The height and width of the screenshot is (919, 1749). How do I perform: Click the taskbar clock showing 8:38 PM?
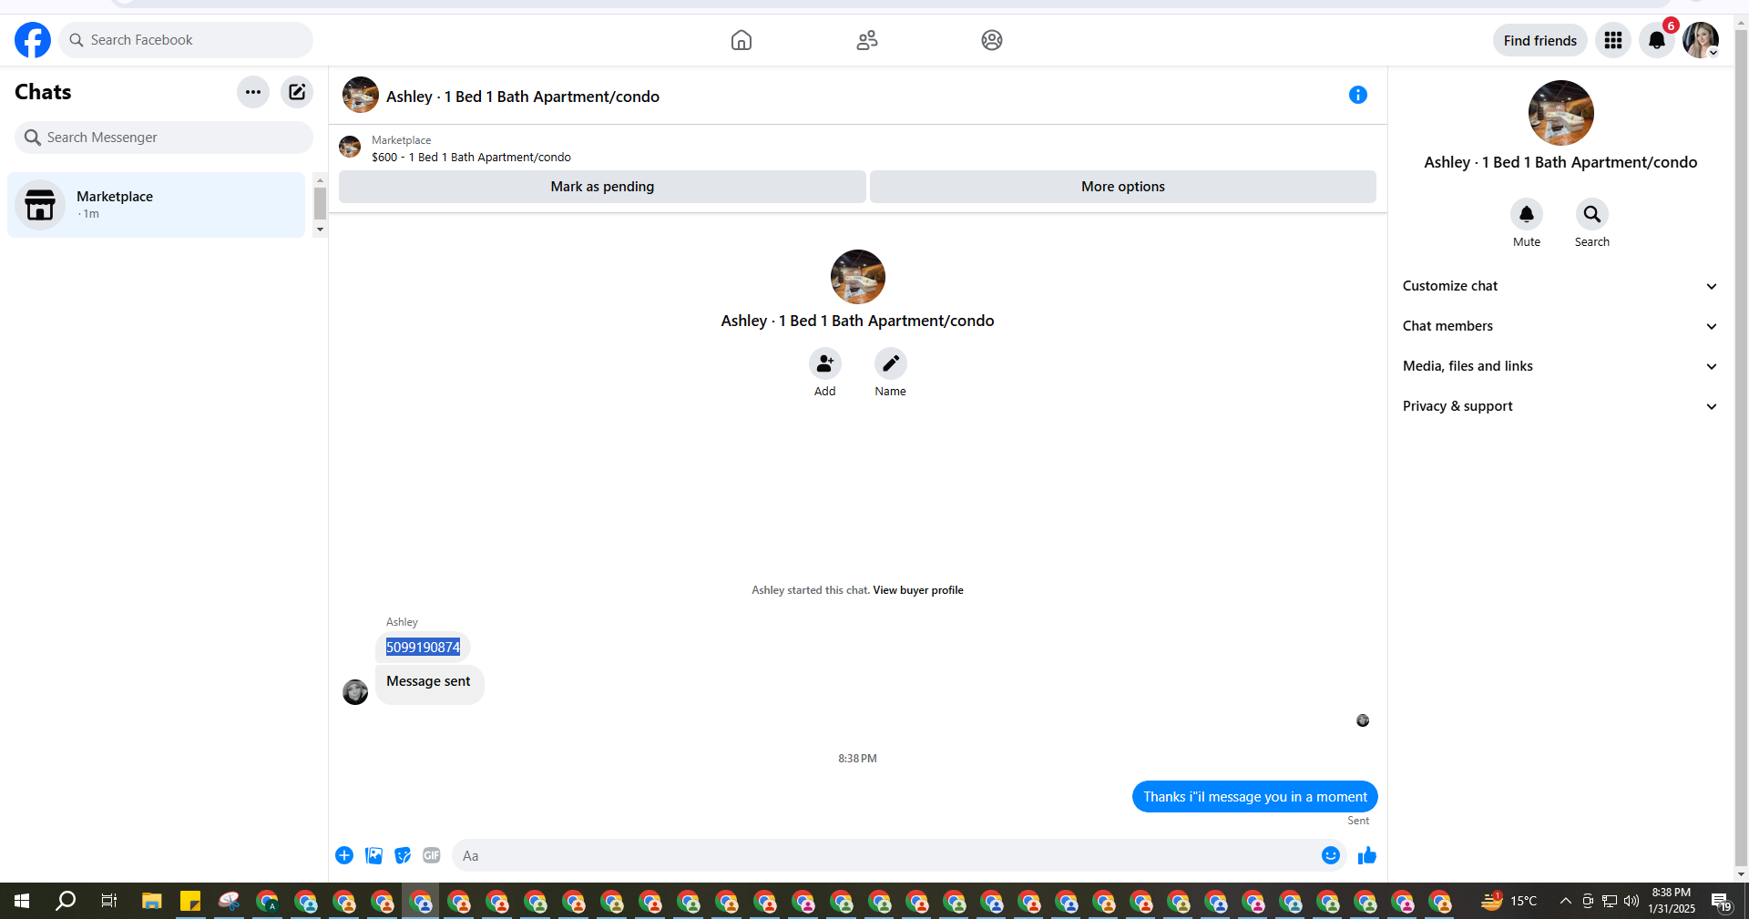coord(1672,901)
